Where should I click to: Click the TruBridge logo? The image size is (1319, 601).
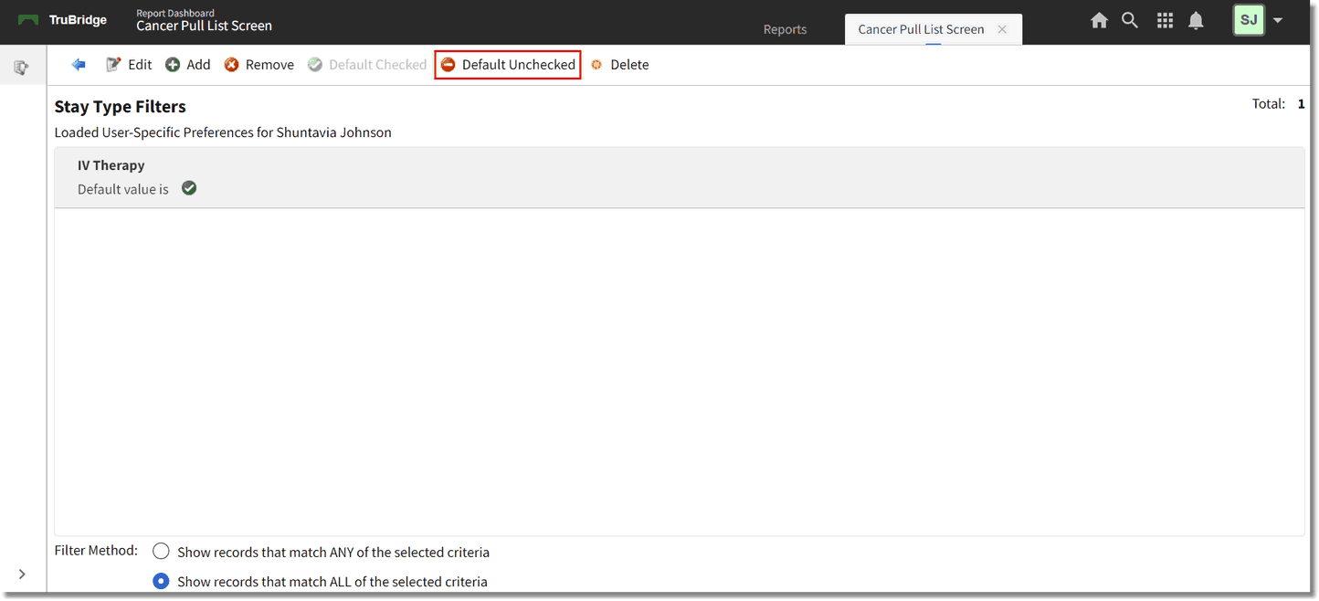(x=62, y=20)
